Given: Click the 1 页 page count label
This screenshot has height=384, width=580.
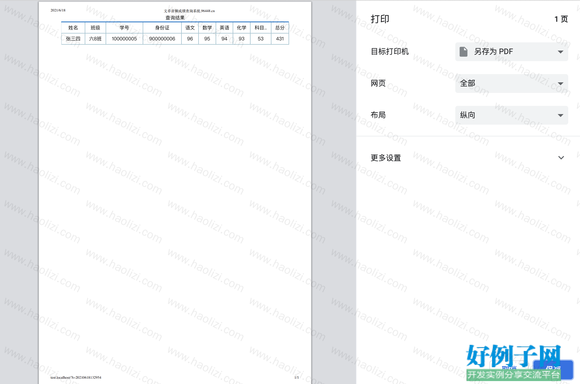Looking at the screenshot, I should click(x=561, y=19).
